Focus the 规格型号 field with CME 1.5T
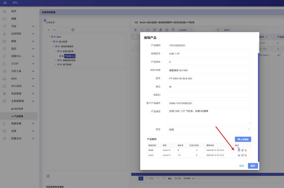284x188 pixels. [x=209, y=54]
